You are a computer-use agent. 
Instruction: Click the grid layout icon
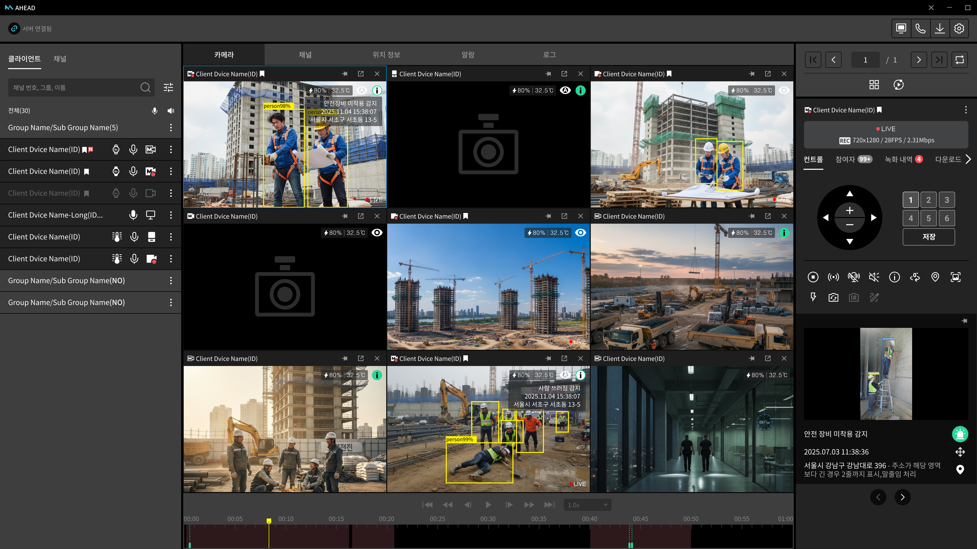coord(874,84)
